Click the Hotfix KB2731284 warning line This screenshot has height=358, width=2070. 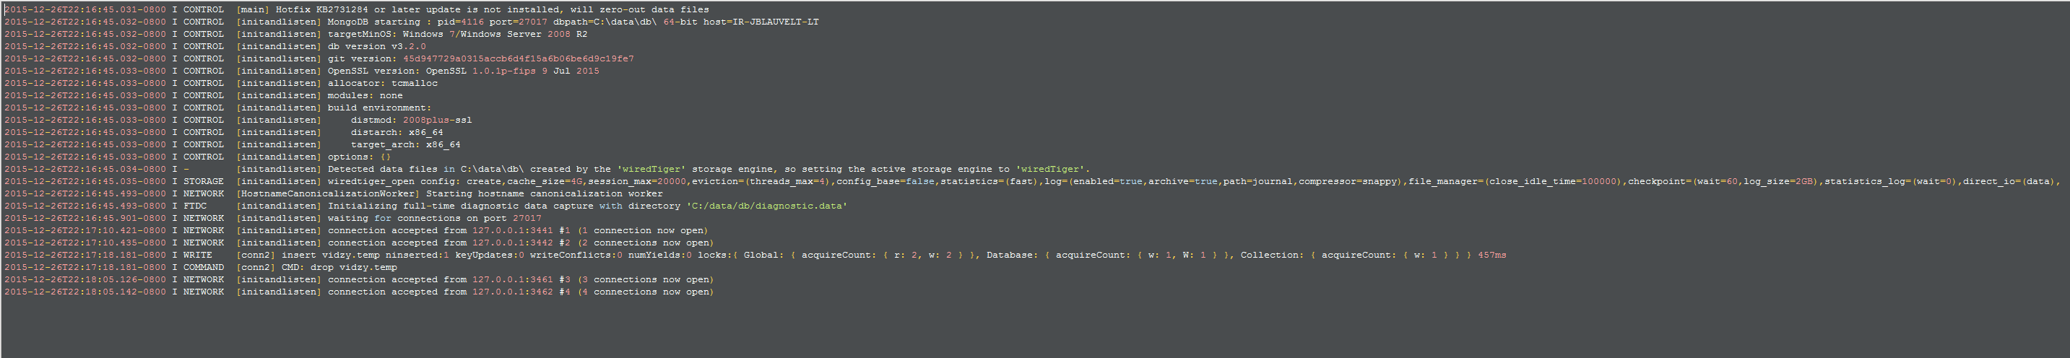pyautogui.click(x=492, y=9)
